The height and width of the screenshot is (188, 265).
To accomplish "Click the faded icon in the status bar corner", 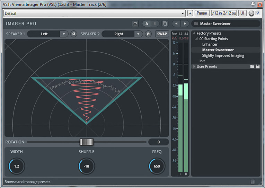I will (253, 182).
